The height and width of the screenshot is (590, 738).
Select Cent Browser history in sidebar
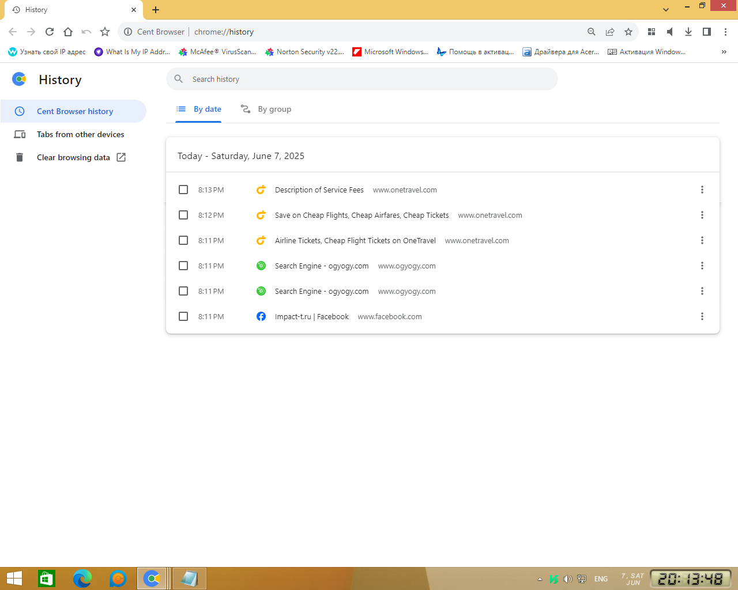coord(73,111)
